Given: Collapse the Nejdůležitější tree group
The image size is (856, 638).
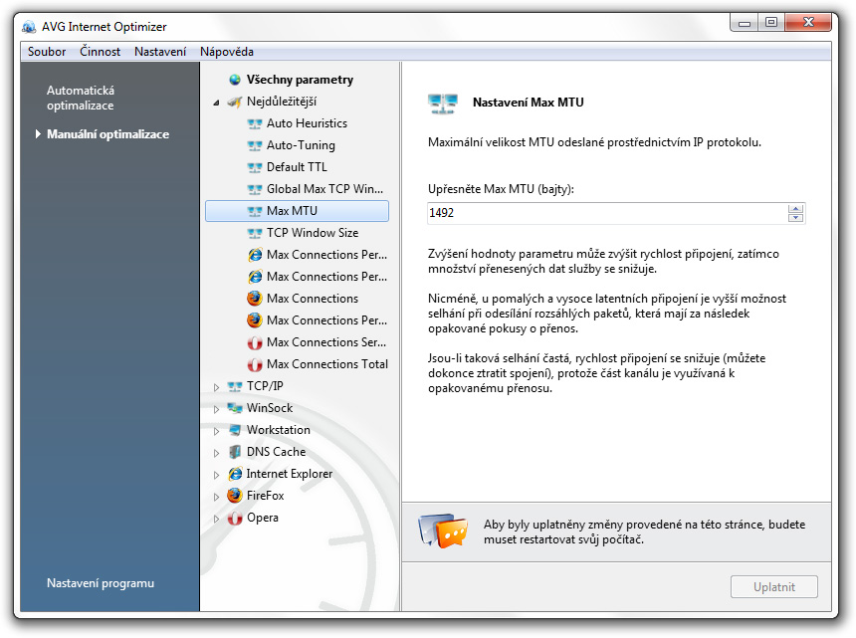Looking at the screenshot, I should pos(216,103).
